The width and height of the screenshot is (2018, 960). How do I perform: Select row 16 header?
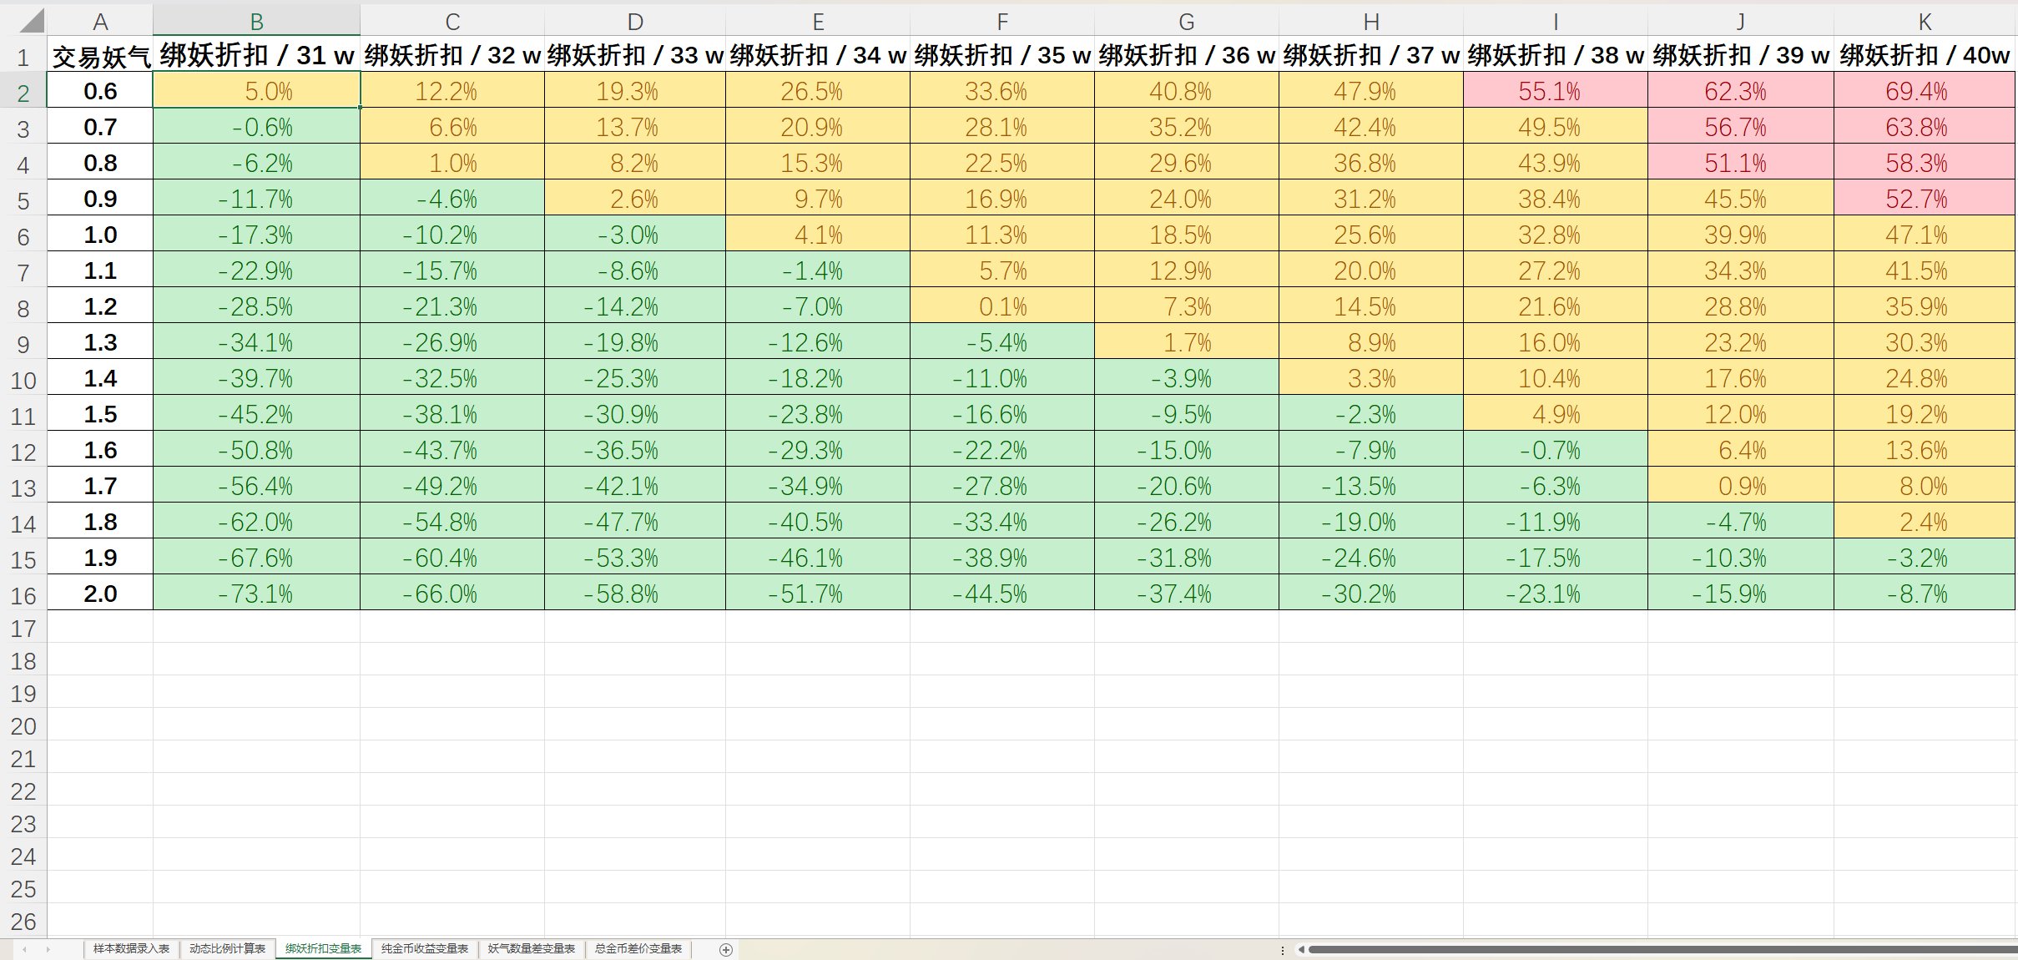23,594
